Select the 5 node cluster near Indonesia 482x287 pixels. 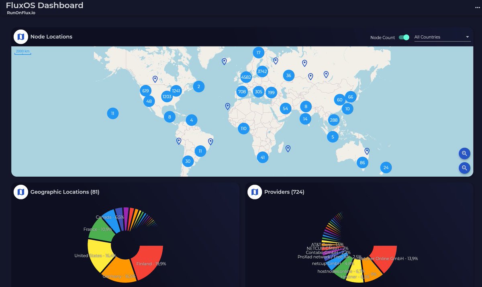[333, 137]
